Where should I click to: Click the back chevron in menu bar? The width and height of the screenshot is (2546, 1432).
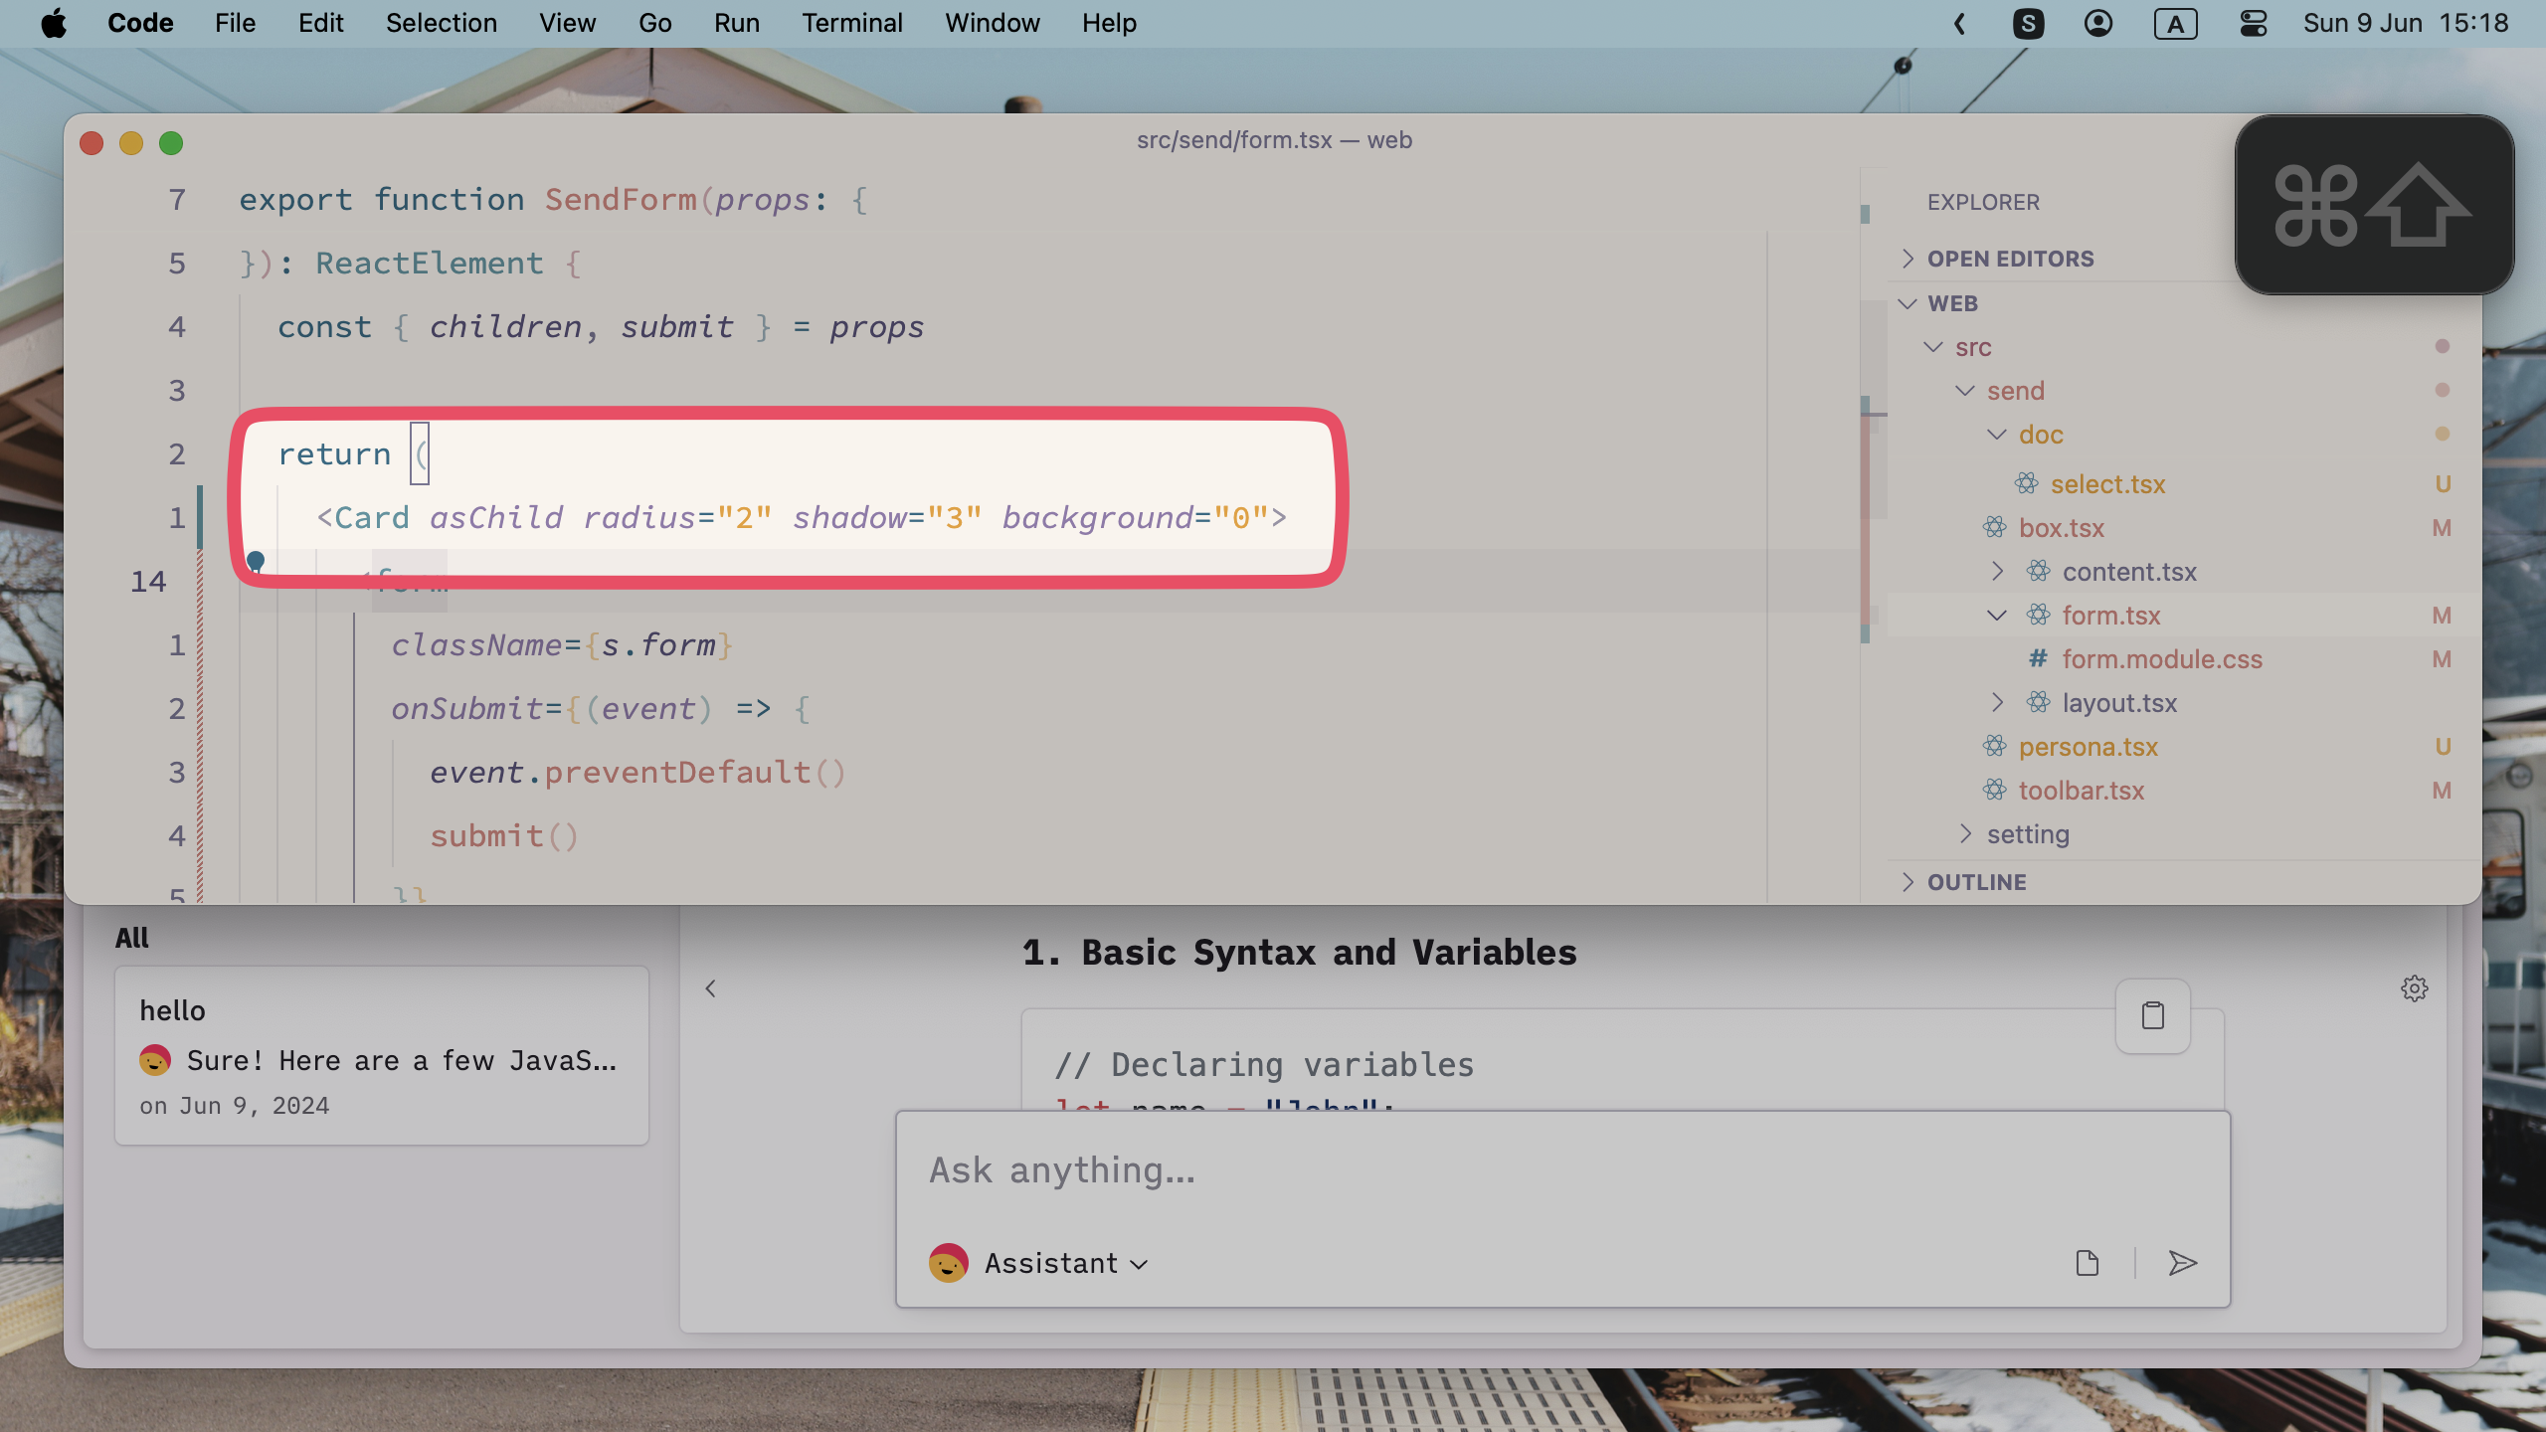click(x=1959, y=23)
